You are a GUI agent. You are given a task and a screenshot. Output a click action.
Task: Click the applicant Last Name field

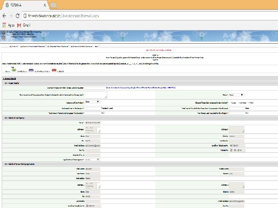93,174
